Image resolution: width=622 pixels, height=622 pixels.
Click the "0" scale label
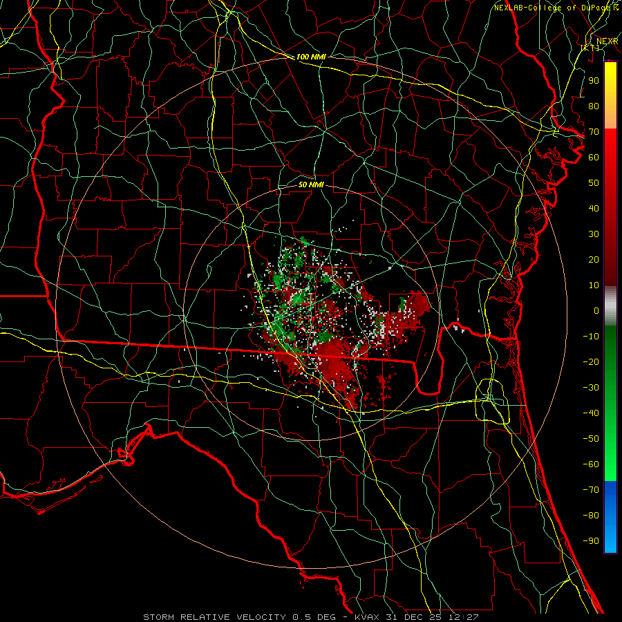click(596, 310)
